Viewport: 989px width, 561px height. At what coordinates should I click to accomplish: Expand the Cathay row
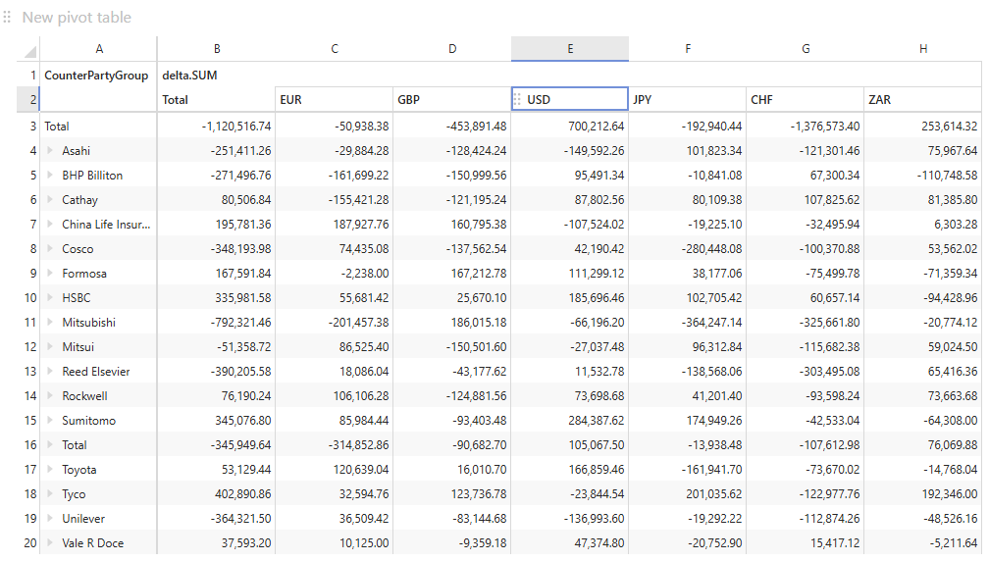point(50,200)
